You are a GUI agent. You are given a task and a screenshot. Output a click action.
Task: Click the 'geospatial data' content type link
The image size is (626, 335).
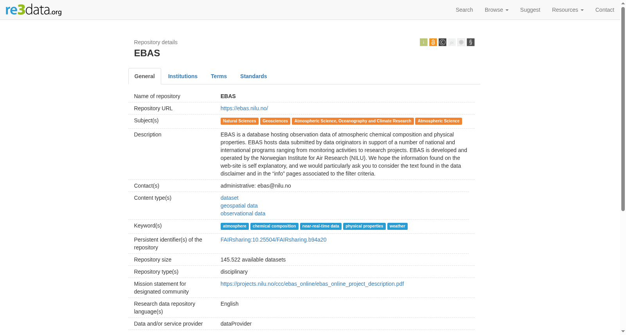coord(239,206)
